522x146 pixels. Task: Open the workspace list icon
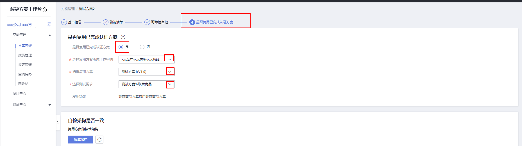pyautogui.click(x=49, y=25)
